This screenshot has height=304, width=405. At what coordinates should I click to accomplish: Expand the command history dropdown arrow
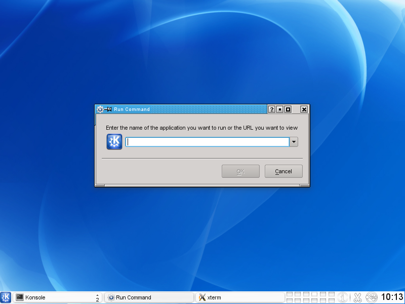pos(294,142)
